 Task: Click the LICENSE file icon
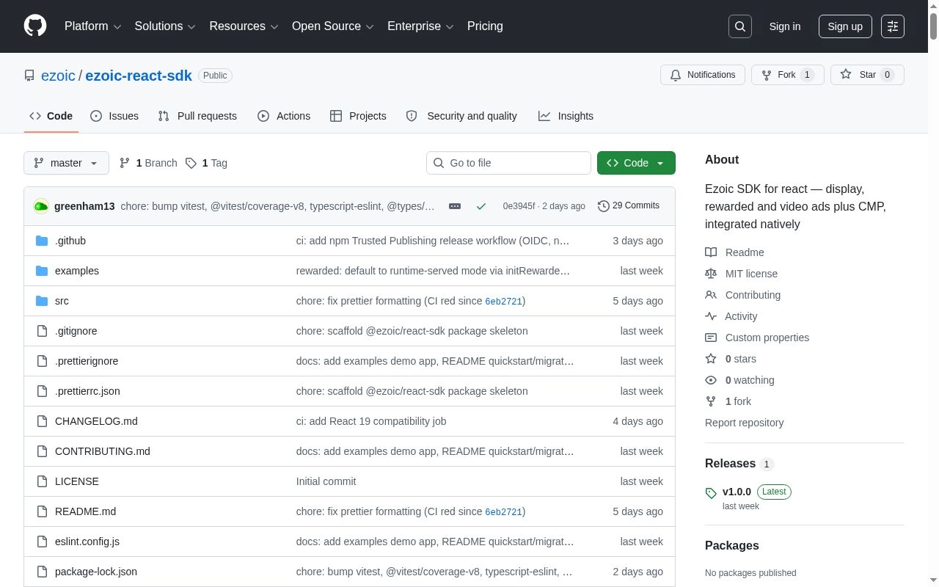[x=42, y=481]
